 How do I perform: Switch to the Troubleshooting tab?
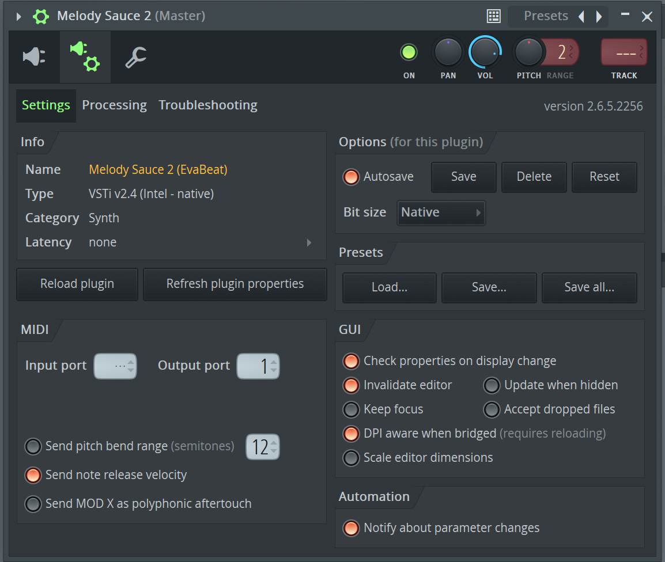click(x=208, y=105)
